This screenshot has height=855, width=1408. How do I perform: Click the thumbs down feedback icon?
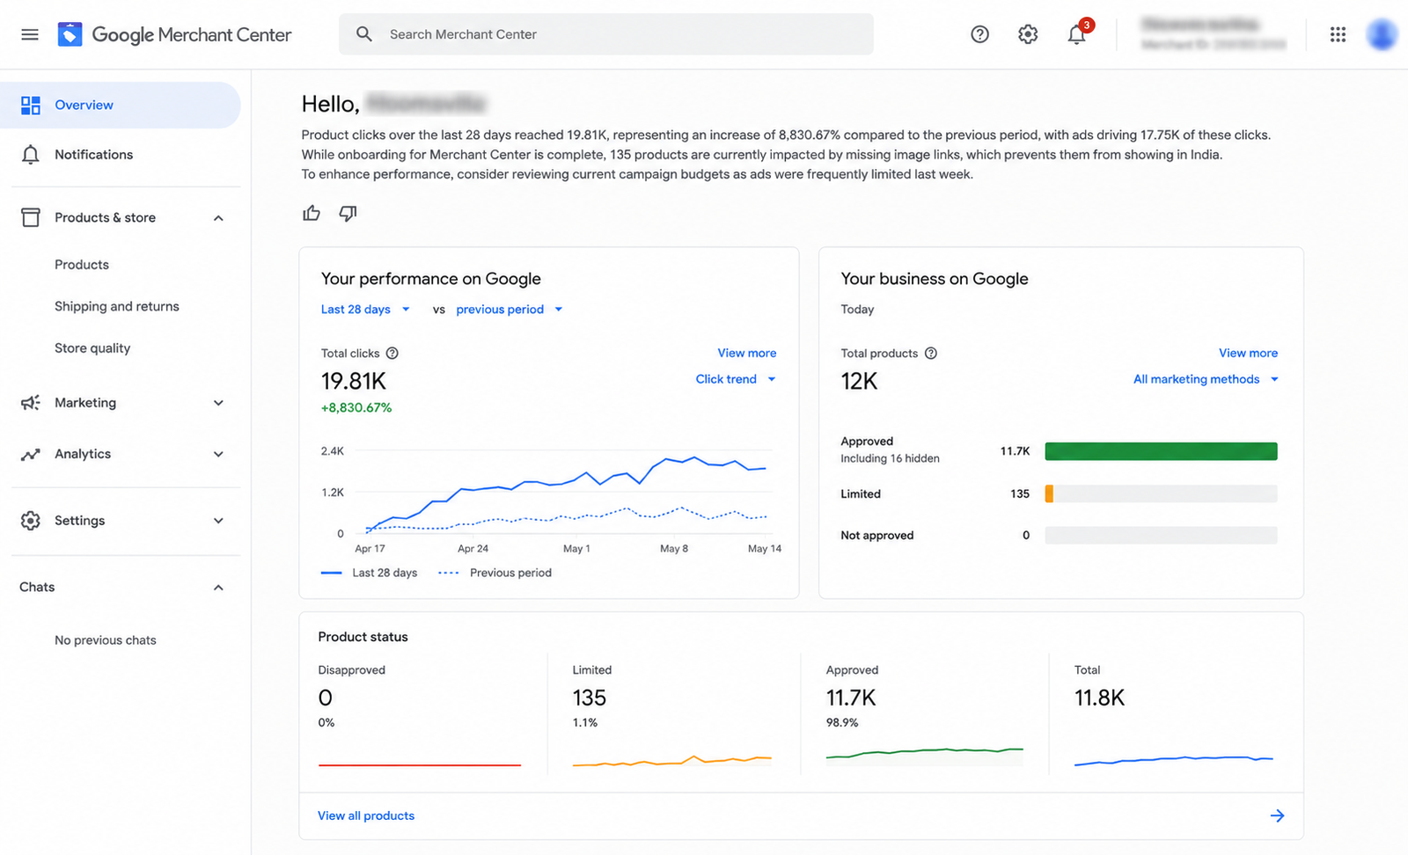(x=348, y=213)
